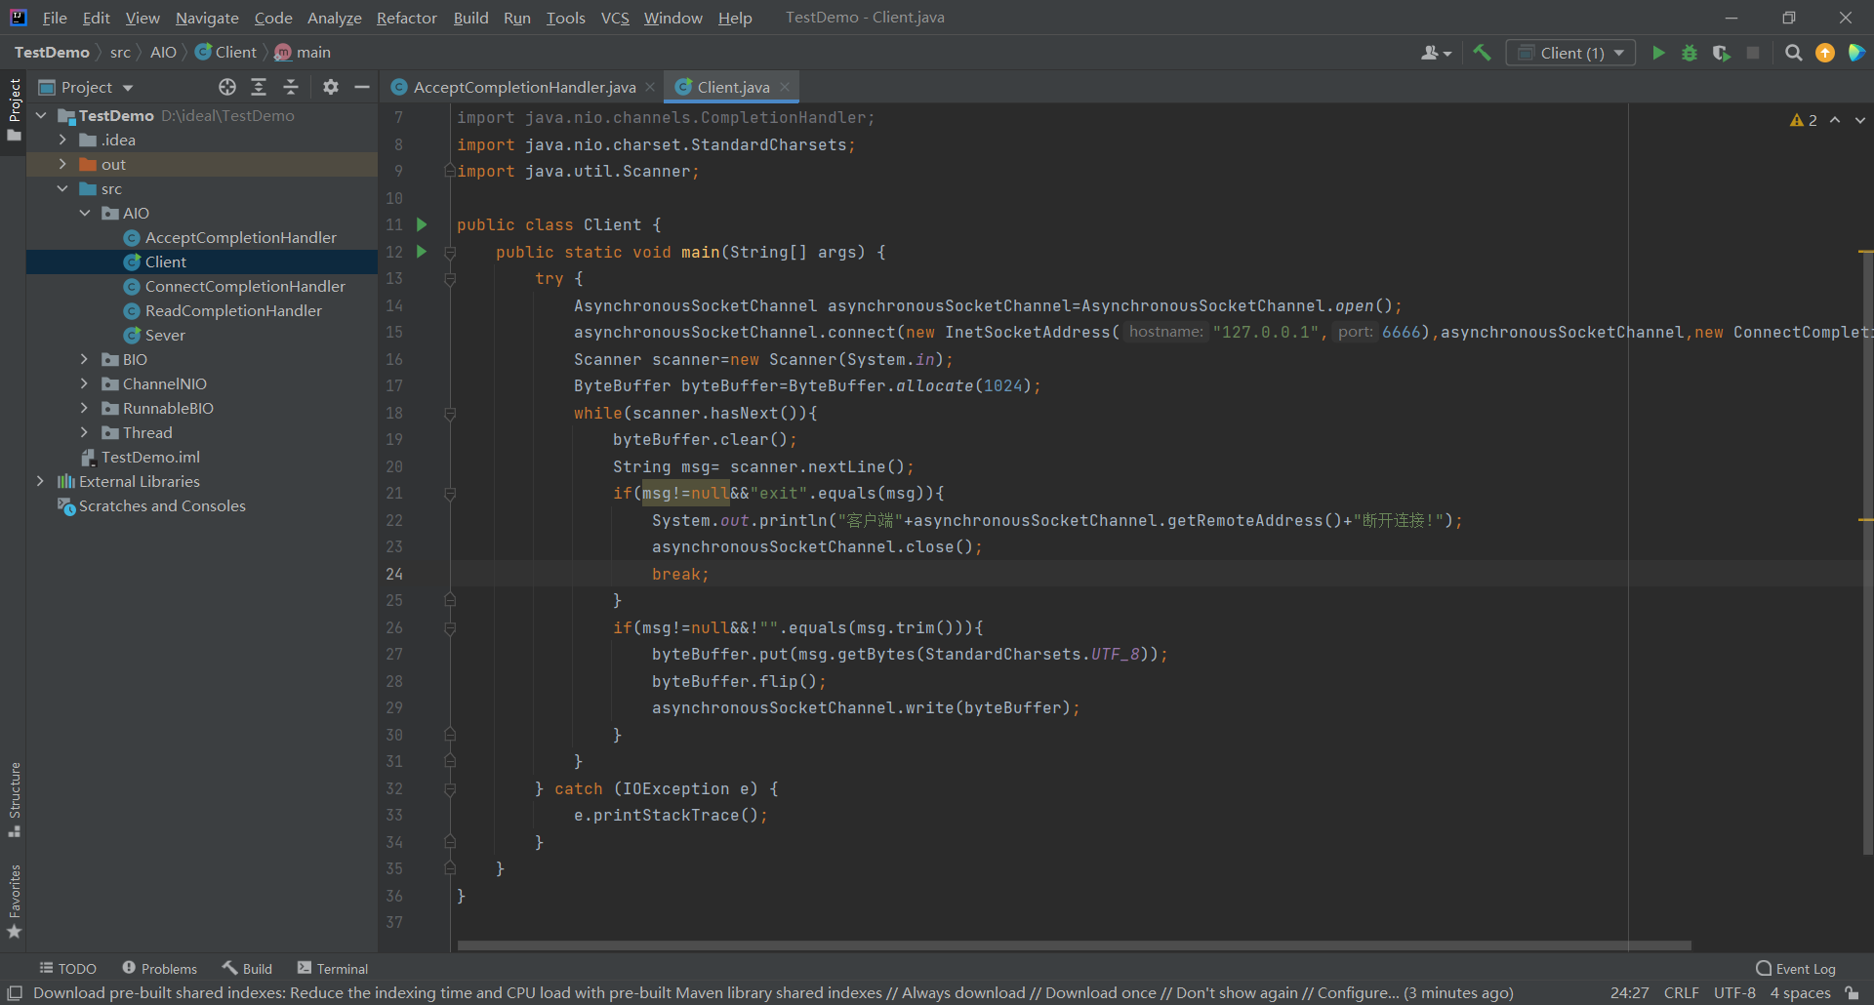
Task: Toggle tool window bars icon in status bar
Action: (x=15, y=993)
